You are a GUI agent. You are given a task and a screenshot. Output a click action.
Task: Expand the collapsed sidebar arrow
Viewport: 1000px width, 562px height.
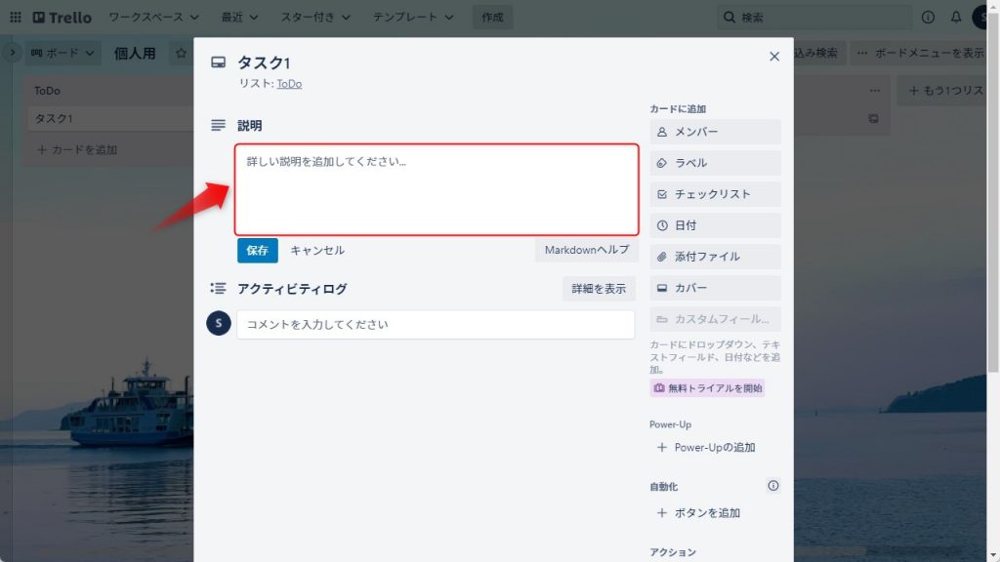pos(12,53)
